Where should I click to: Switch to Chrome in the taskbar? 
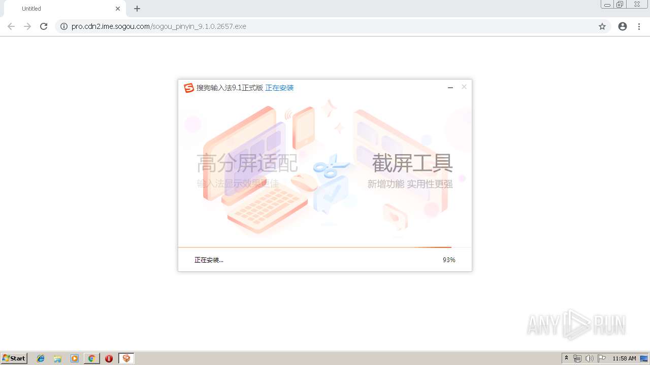click(x=91, y=358)
